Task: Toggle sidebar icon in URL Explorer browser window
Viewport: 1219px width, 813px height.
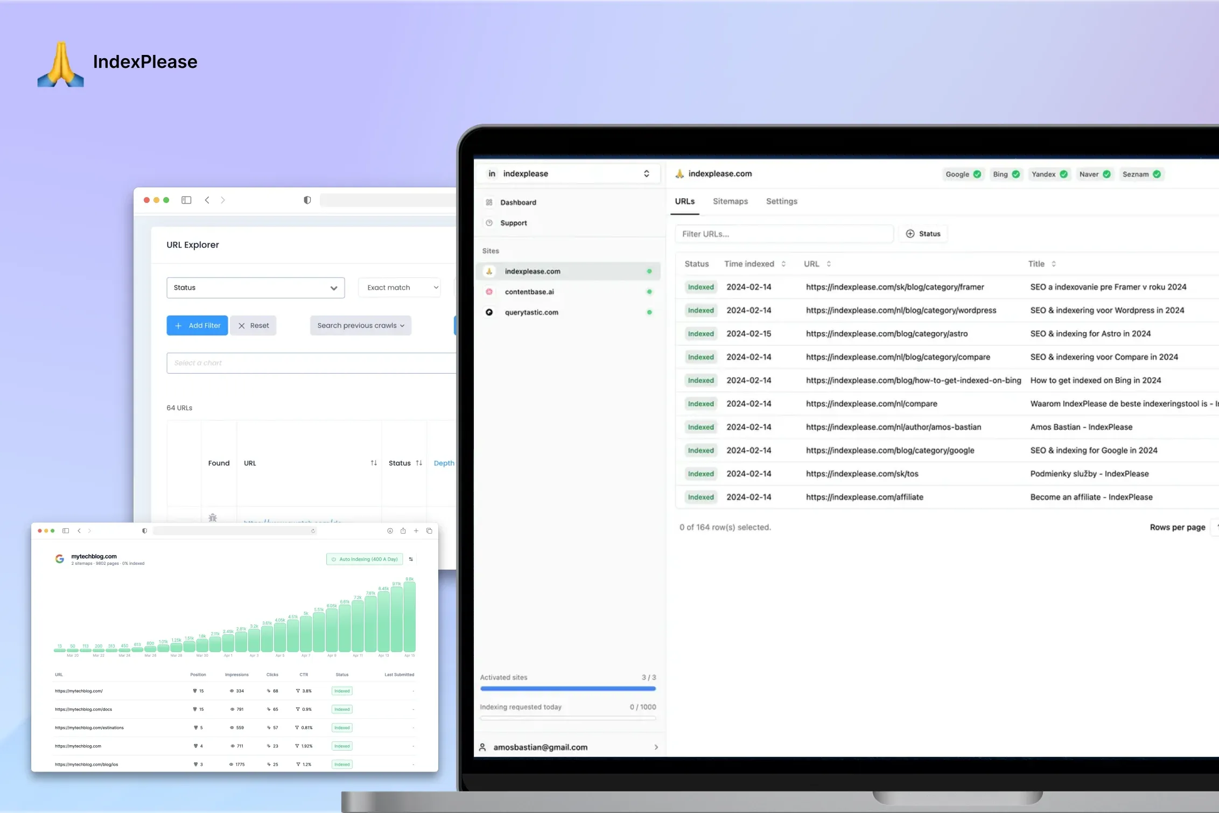Action: tap(186, 200)
